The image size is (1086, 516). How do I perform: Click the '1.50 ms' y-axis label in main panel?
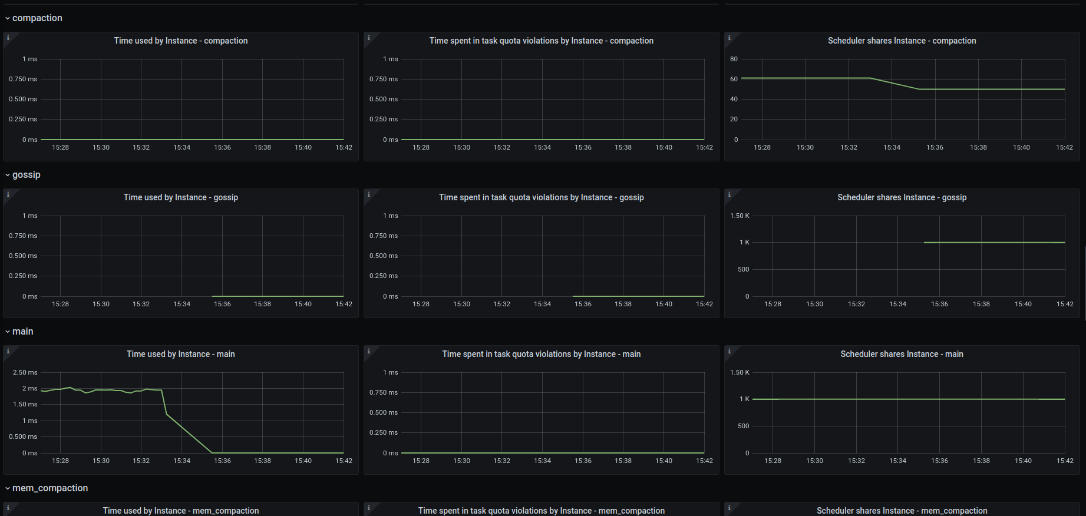pyautogui.click(x=25, y=404)
